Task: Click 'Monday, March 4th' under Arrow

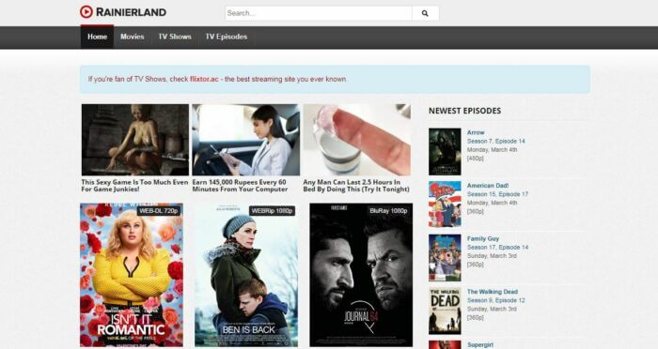Action: (493, 149)
